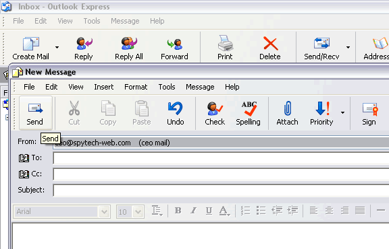Viewport: 389px width, 249px height.
Task: Click Create Mail in Outlook Express
Action: point(31,48)
